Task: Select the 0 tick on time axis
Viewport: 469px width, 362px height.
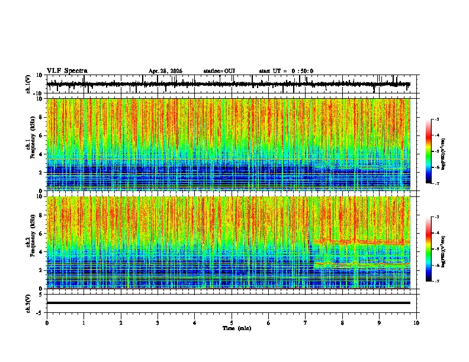Action: point(47,323)
